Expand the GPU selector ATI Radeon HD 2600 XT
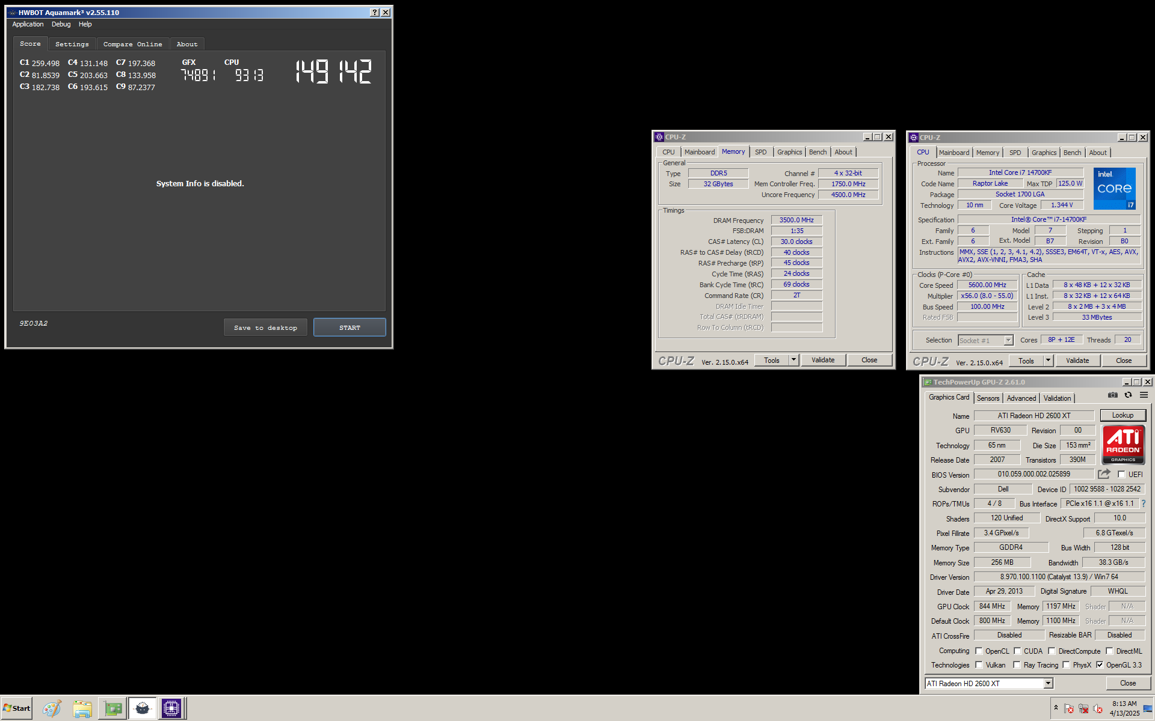1155x721 pixels. (x=1048, y=683)
